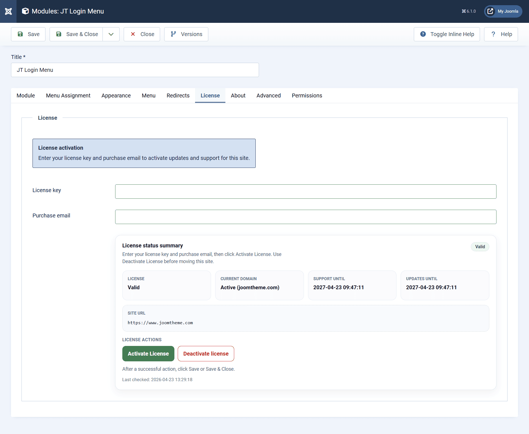Click the Deactivate license button
This screenshot has height=434, width=529.
coord(206,354)
